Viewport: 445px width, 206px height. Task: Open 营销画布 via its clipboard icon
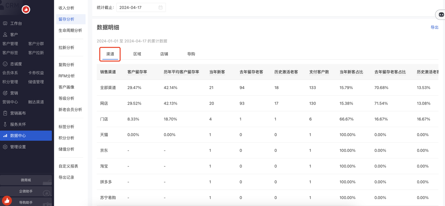(x=5, y=113)
